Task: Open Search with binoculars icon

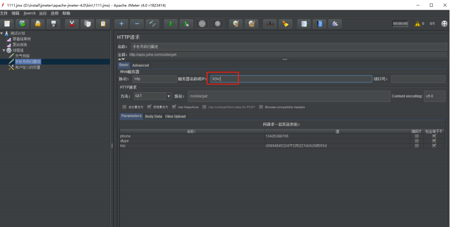Action: coord(270,24)
